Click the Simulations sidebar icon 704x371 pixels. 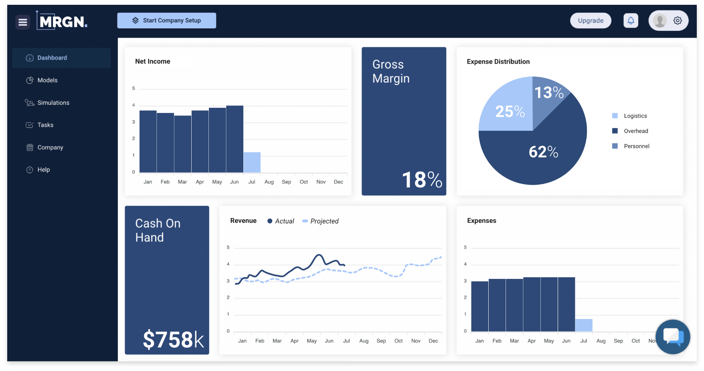(30, 103)
